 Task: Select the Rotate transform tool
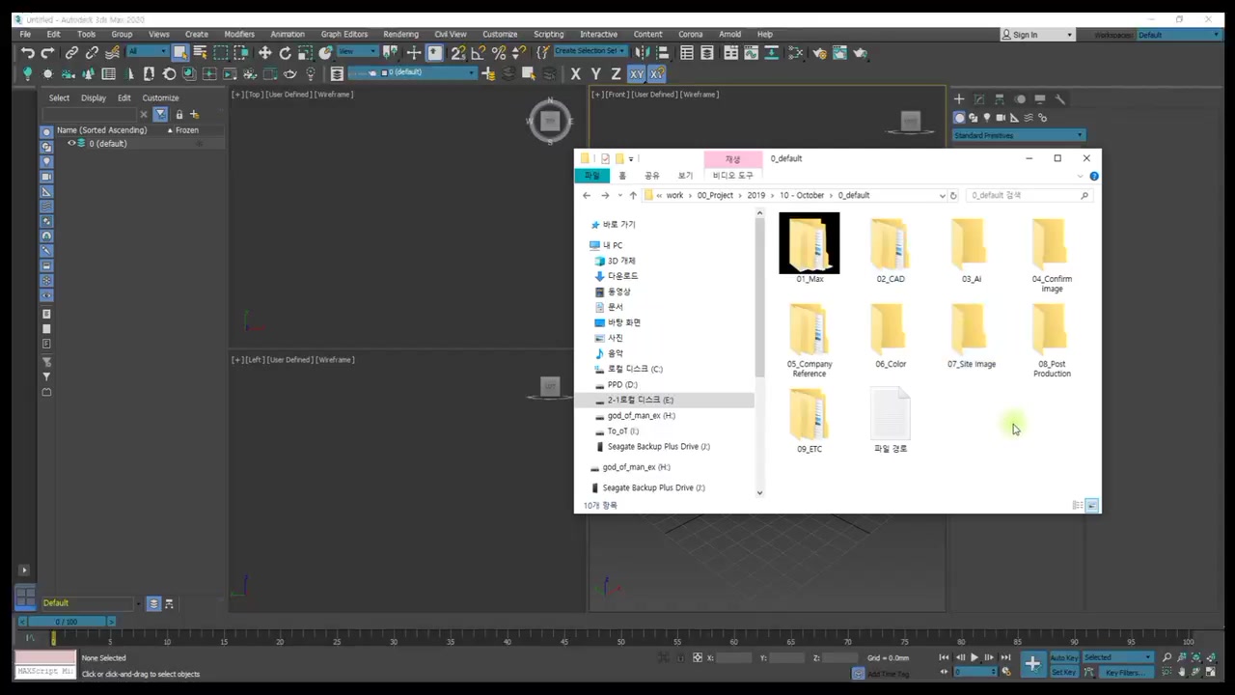coord(285,53)
